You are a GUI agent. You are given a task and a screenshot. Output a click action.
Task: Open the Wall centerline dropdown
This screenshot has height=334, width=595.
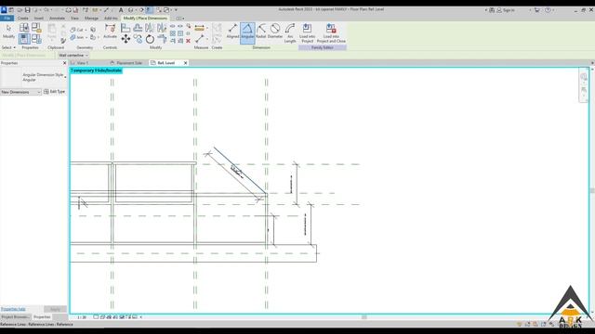73,56
